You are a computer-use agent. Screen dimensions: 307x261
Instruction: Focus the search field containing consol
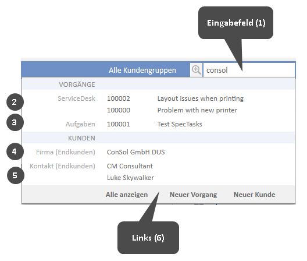249,70
